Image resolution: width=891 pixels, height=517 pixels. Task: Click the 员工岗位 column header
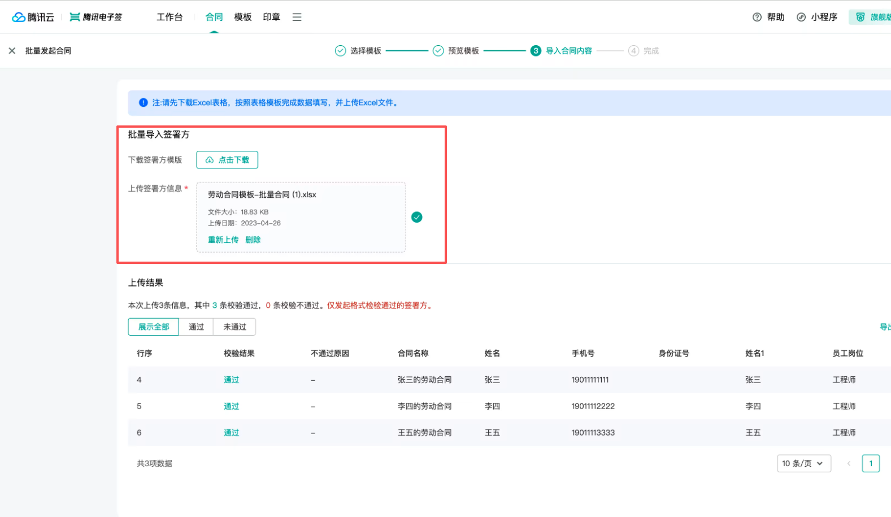pyautogui.click(x=847, y=353)
